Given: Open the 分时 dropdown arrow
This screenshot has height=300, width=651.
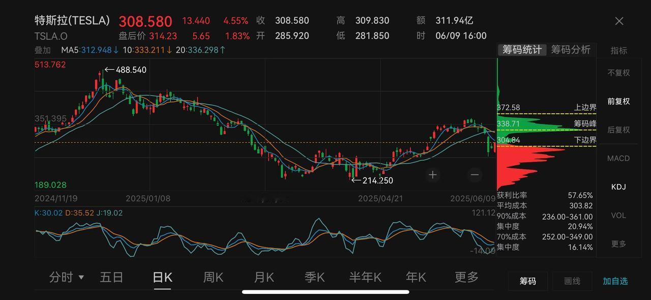Looking at the screenshot, I should [81, 278].
